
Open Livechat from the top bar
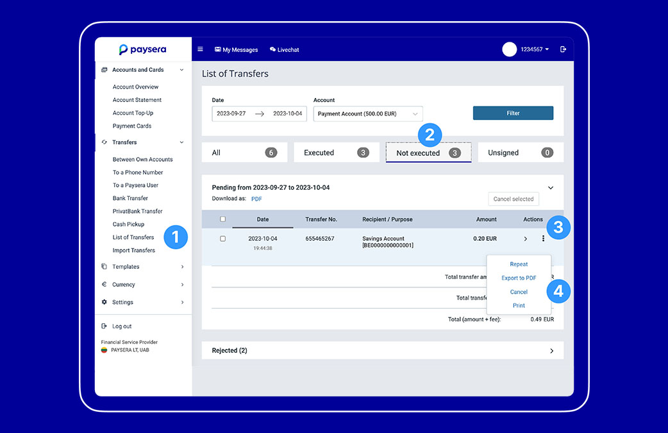pyautogui.click(x=284, y=49)
